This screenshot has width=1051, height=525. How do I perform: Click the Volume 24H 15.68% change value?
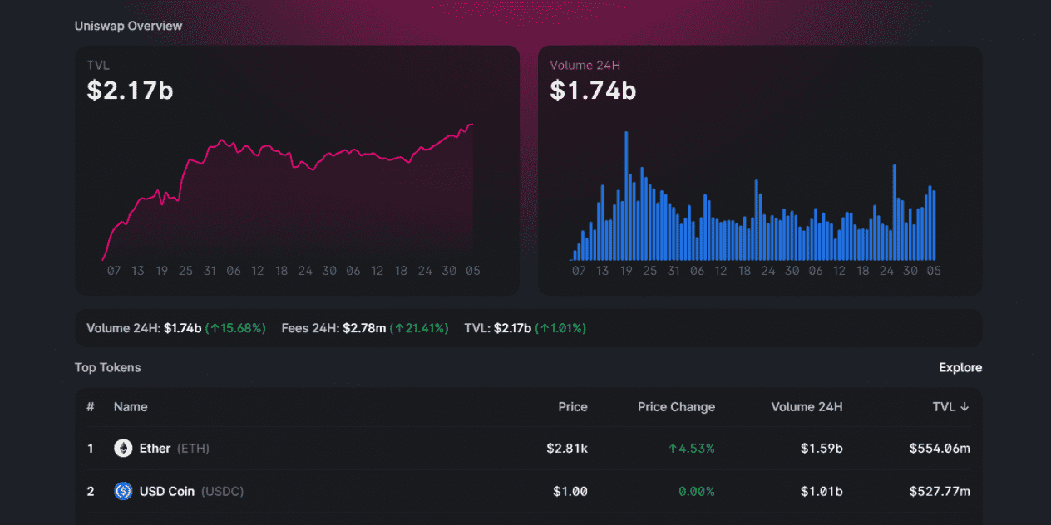(x=235, y=328)
